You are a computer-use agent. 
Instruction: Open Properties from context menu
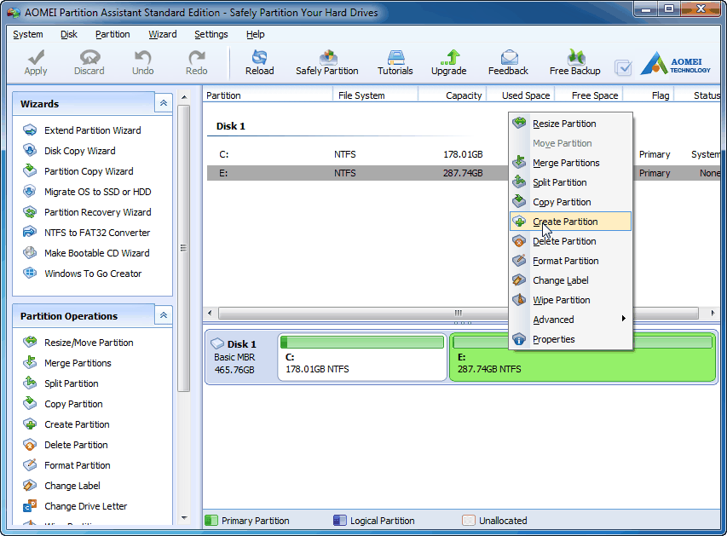pos(570,339)
